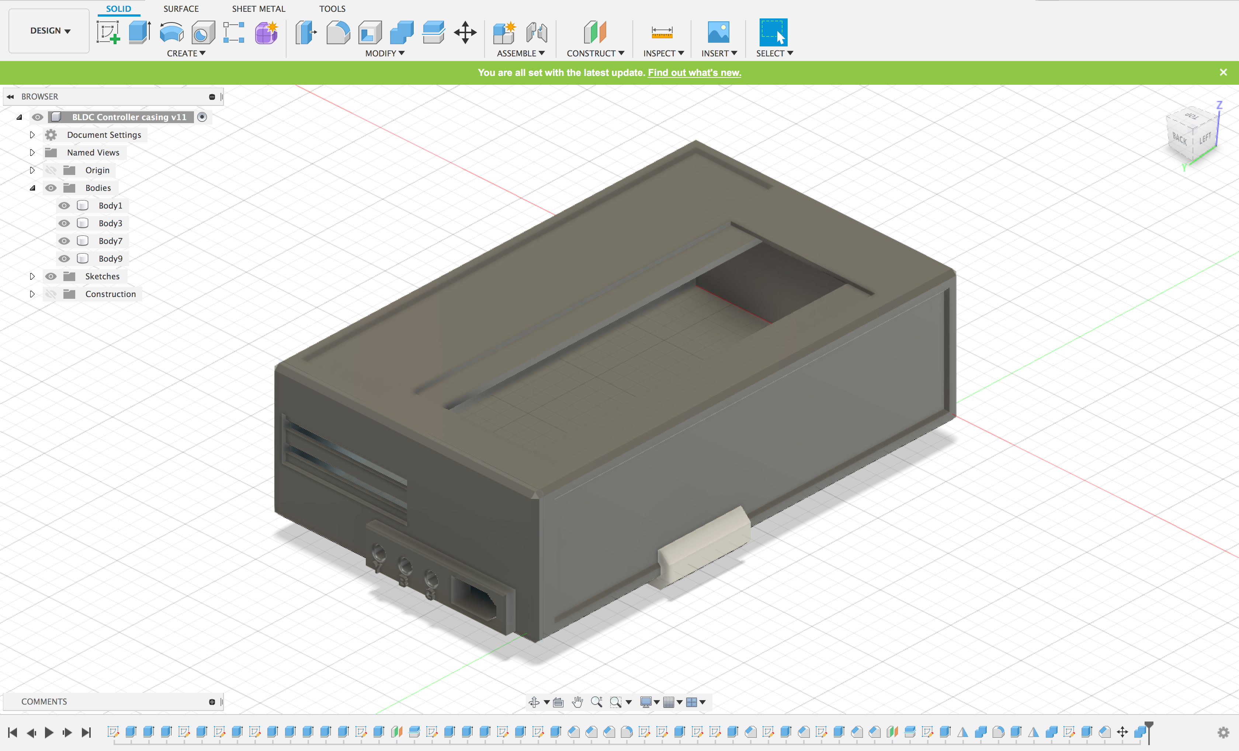The width and height of the screenshot is (1239, 751).
Task: Select the Pan hand tool
Action: click(x=577, y=702)
